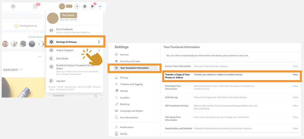Click the first room avatar
Viewport: 304px width, 139px height.
(5, 44)
